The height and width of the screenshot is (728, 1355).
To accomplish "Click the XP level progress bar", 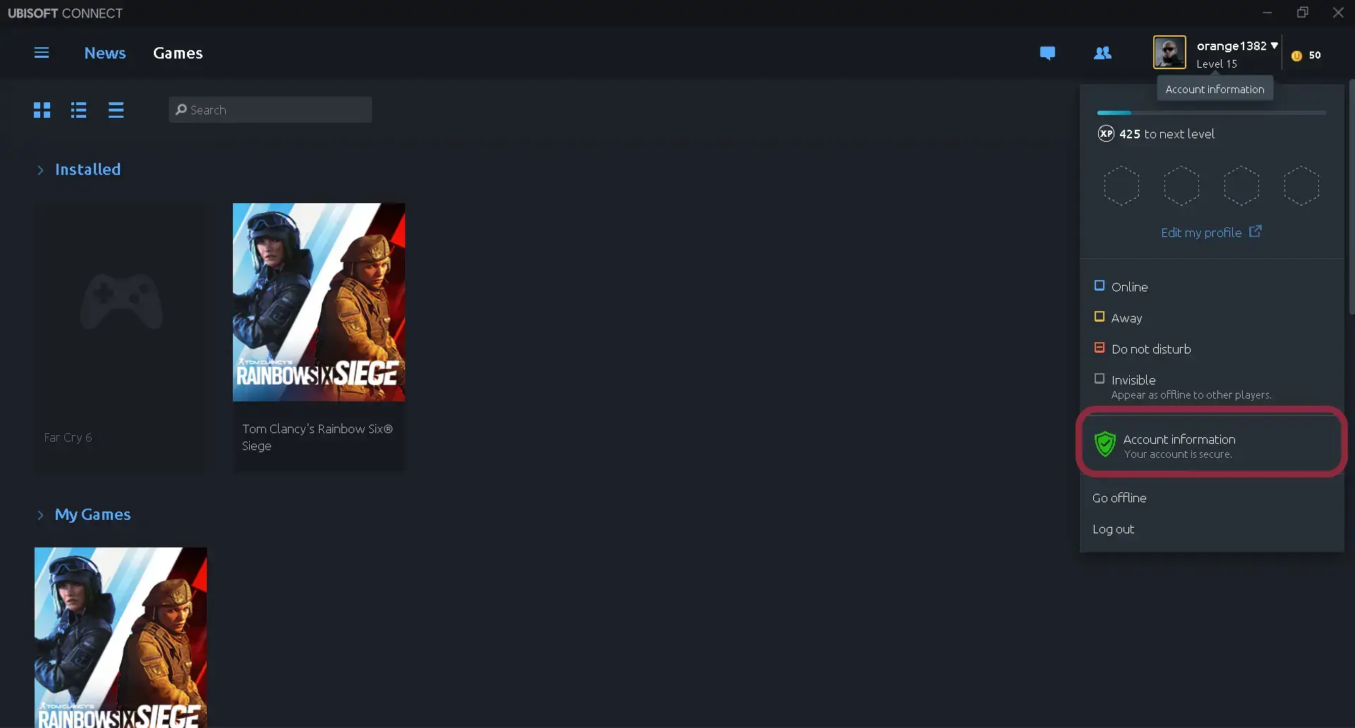I will [1212, 113].
